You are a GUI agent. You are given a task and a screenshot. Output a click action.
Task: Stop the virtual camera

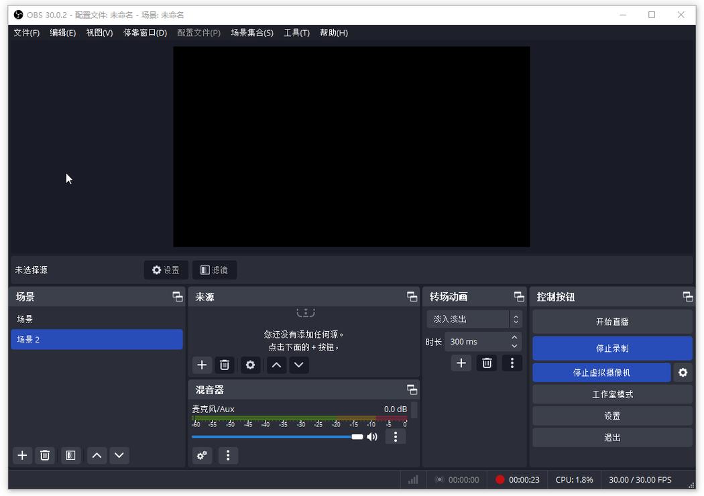click(600, 373)
